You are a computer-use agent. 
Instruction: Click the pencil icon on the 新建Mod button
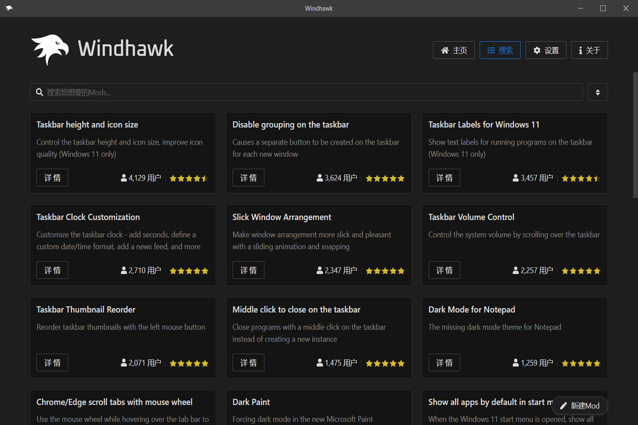pos(563,406)
